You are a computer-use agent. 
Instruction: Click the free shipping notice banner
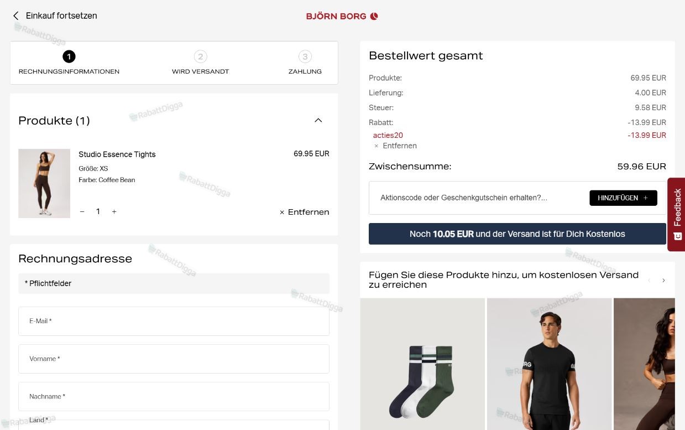(517, 234)
